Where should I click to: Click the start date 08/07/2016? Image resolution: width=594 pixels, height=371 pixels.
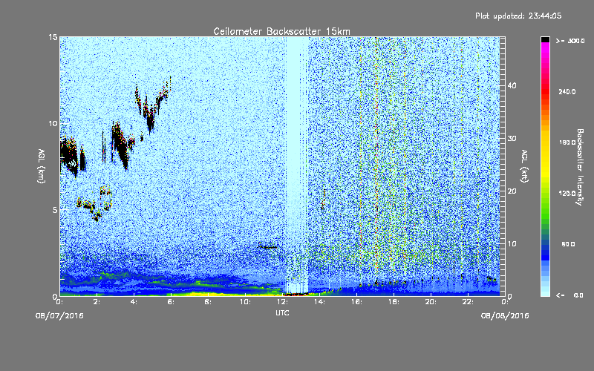[x=59, y=316]
